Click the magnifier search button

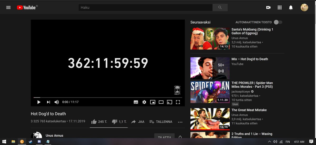[x=220, y=8]
